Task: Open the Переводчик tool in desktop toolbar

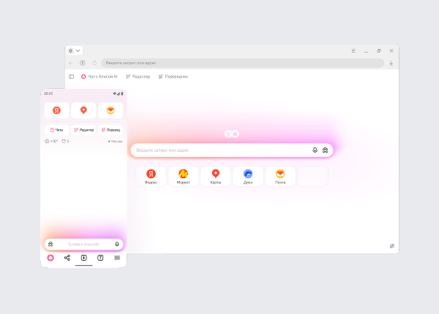Action: (x=173, y=77)
